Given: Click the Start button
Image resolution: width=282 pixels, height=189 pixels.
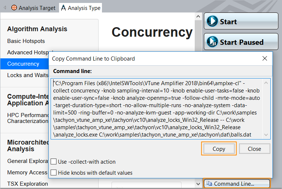Looking at the screenshot, I should (241, 21).
